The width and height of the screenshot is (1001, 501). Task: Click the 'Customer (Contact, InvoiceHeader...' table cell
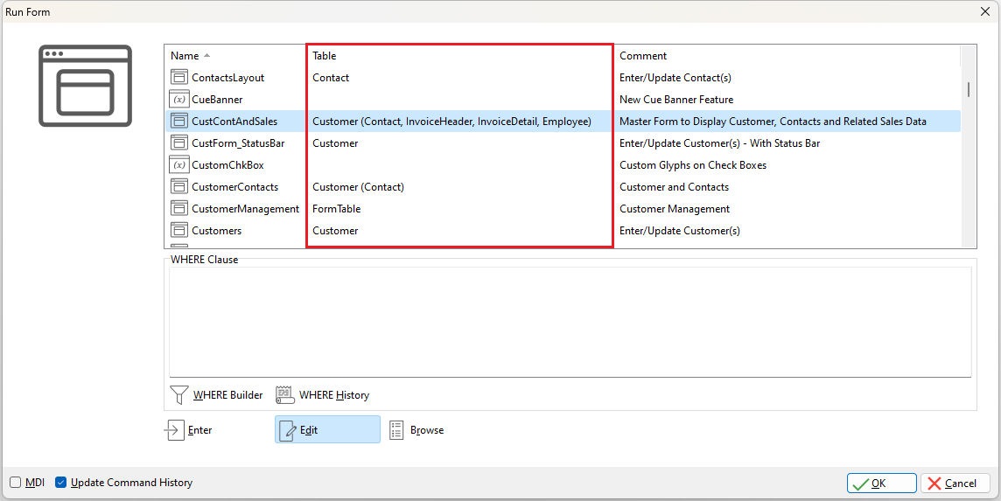click(452, 122)
